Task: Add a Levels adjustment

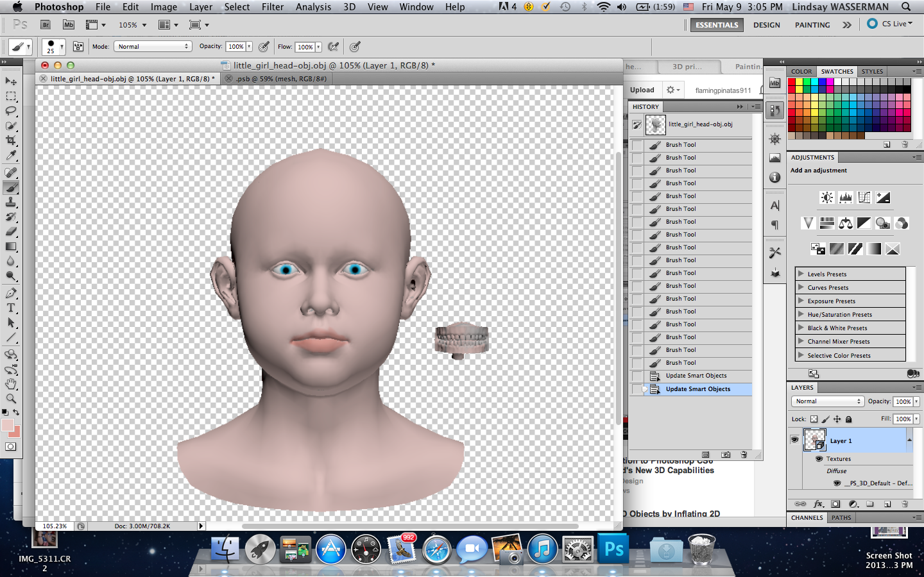Action: coord(846,197)
